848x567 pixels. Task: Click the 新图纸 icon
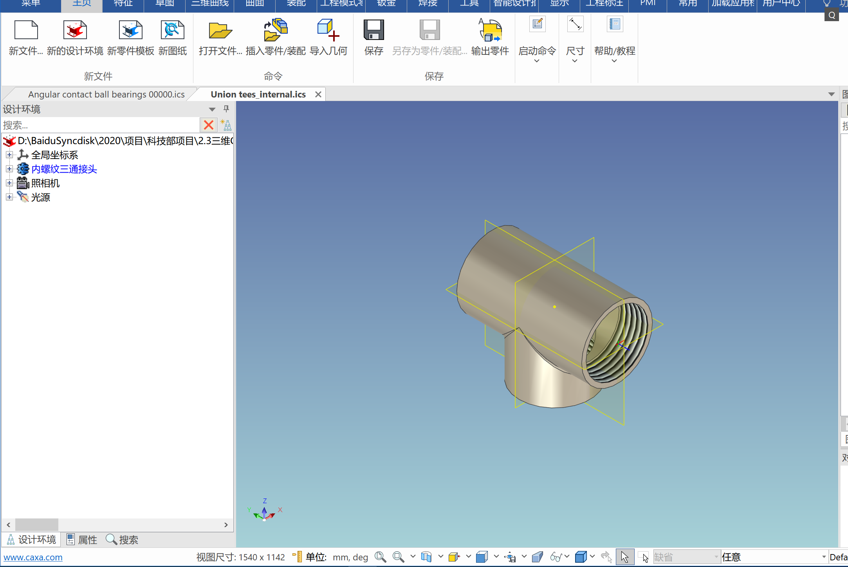[x=172, y=31]
